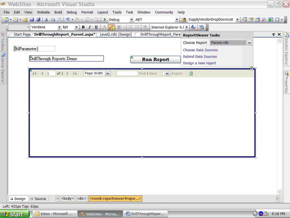Go to the last page in report viewer
Viewport: 290px width, 218px height.
pyautogui.click(x=74, y=74)
